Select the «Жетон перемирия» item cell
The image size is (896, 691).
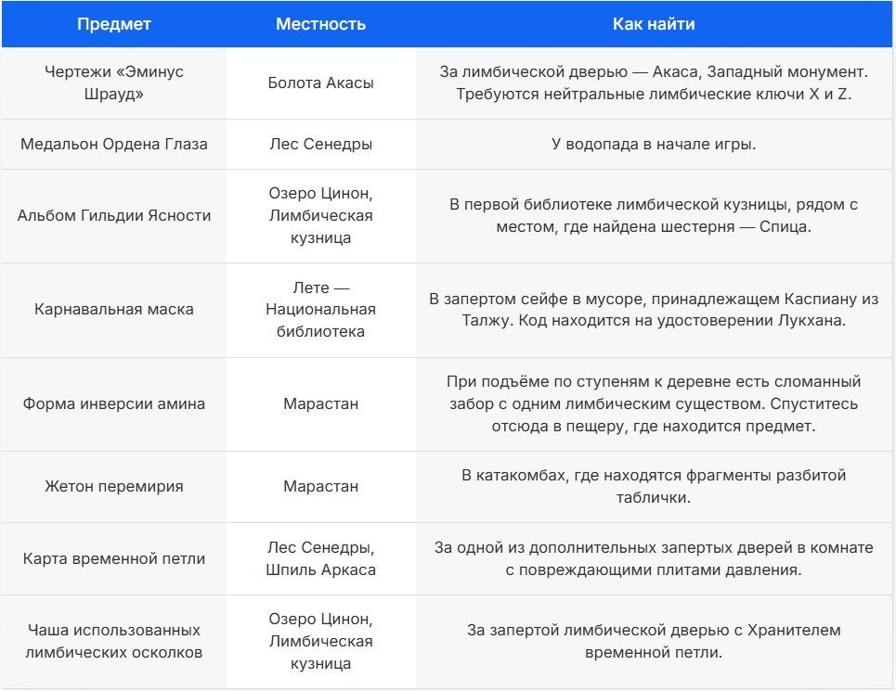coord(113,486)
